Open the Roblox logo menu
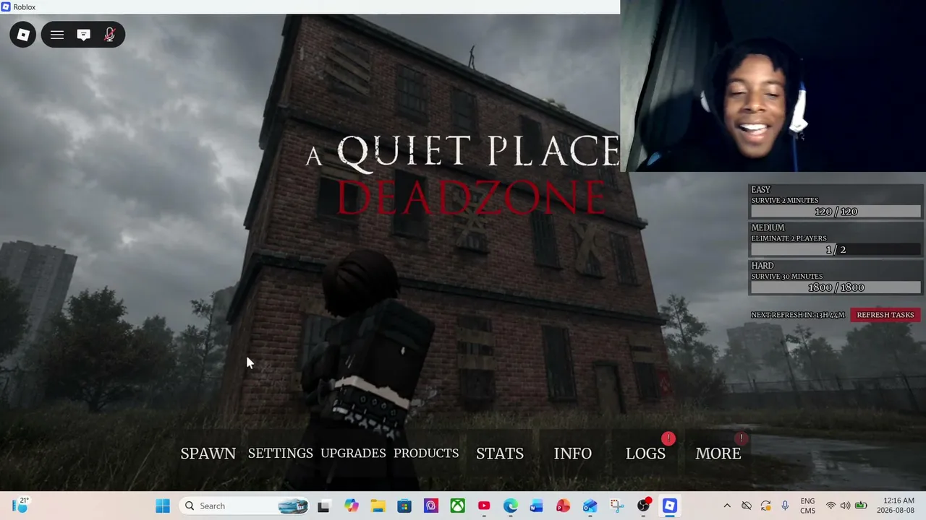Screen dimensions: 926x520 coord(23,35)
